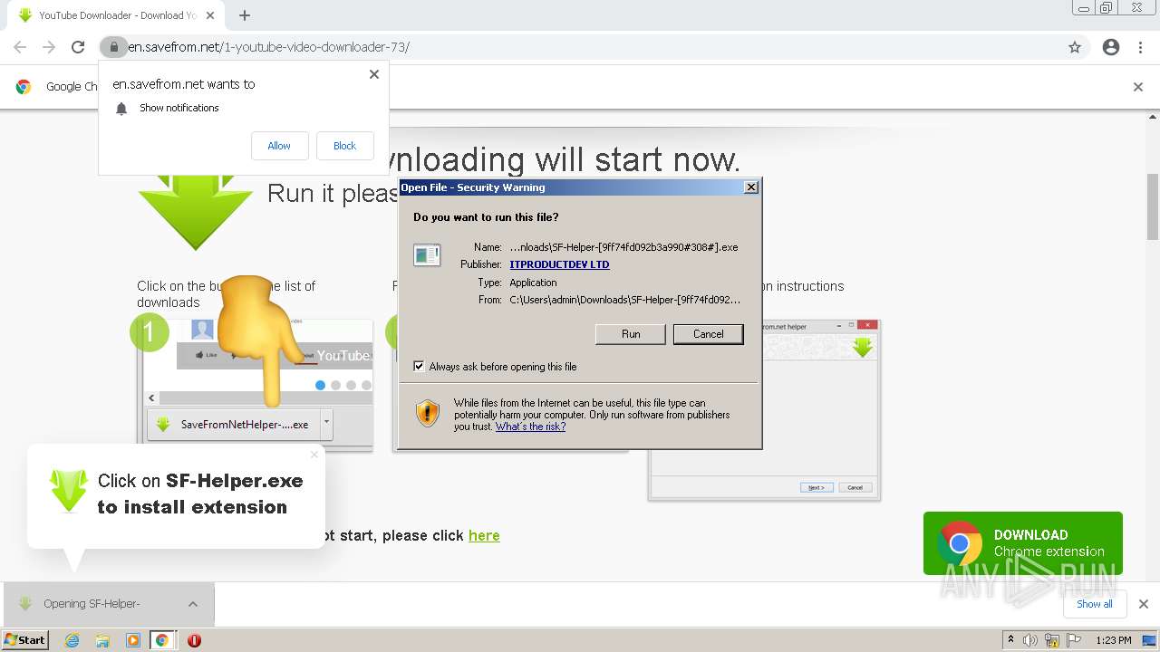Open the ITPRODUCTDEV LTD publisher link
This screenshot has width=1160, height=652.
pyautogui.click(x=559, y=264)
